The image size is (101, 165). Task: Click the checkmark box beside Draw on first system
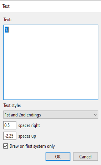click(x=6, y=146)
